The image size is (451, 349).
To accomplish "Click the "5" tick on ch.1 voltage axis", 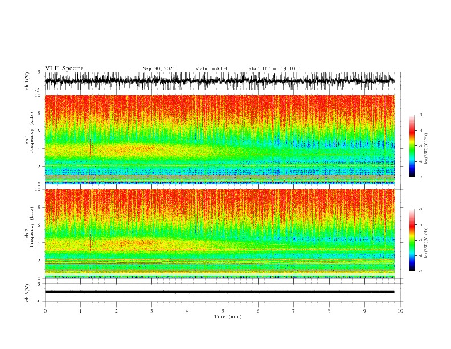I will (40, 72).
